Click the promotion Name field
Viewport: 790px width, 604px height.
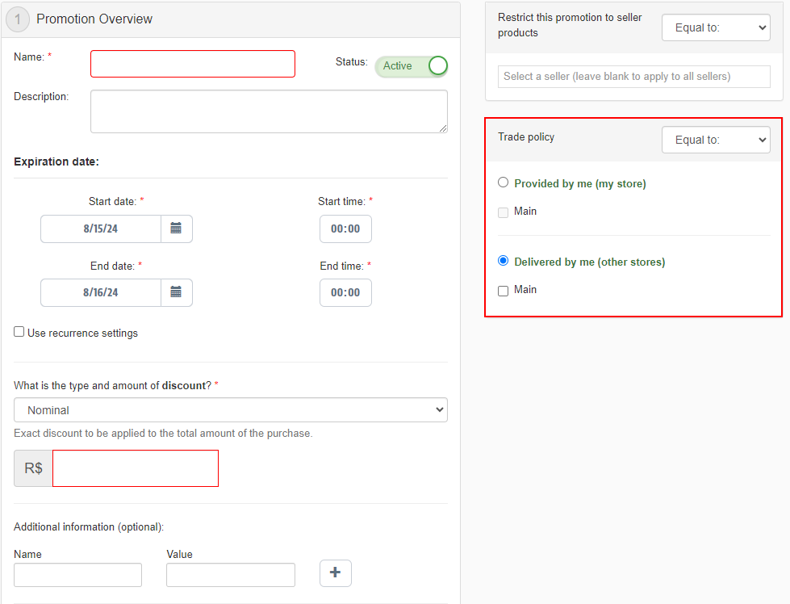[x=192, y=64]
